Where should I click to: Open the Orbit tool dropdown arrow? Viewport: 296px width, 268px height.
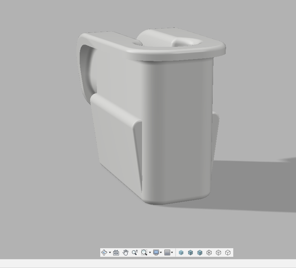pyautogui.click(x=110, y=253)
